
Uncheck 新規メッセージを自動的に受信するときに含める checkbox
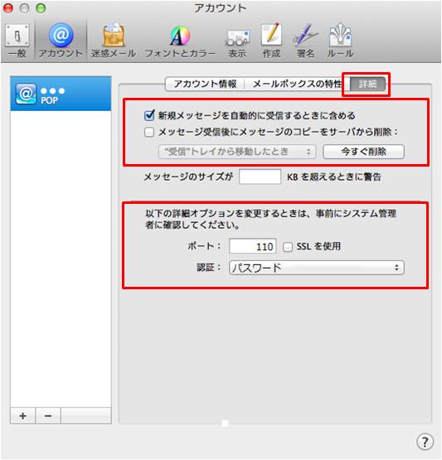149,115
